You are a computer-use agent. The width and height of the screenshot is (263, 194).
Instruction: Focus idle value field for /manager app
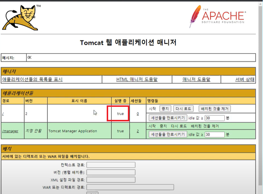click(x=215, y=134)
